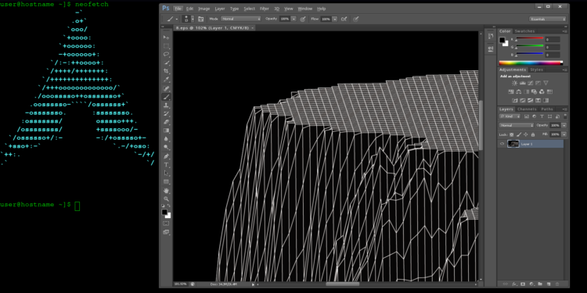This screenshot has width=587, height=293.
Task: Open layer Fill arrow in Layers panel
Action: tap(564, 134)
